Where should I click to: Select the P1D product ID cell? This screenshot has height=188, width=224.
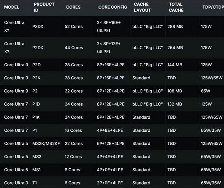[36, 104]
